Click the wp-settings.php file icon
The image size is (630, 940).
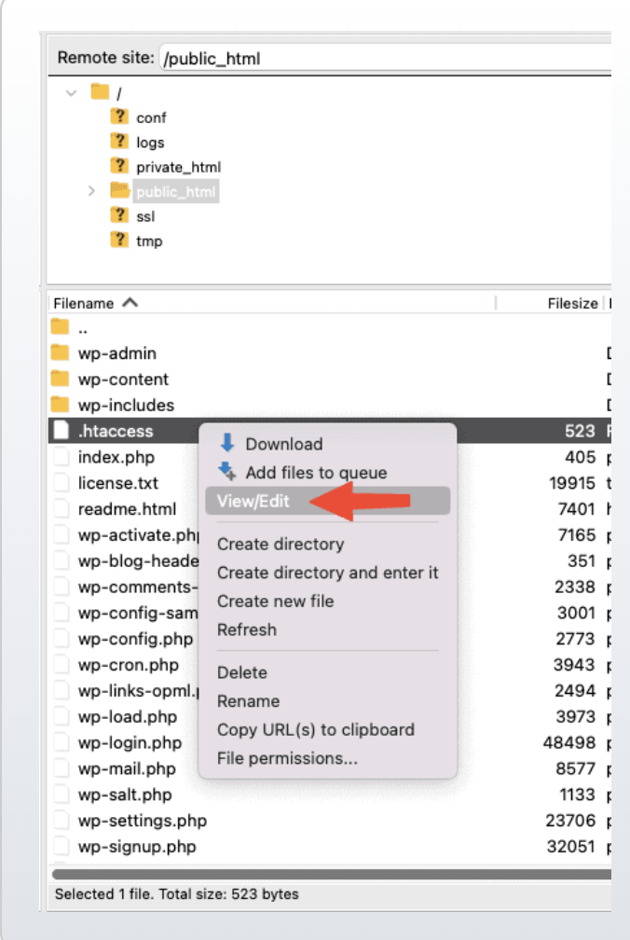tap(62, 820)
